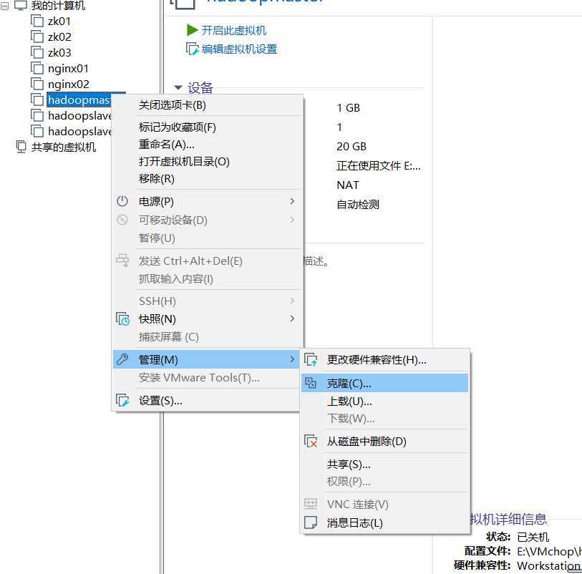
Task: Click the settings icon beside 设置(S)...
Action: click(x=122, y=400)
